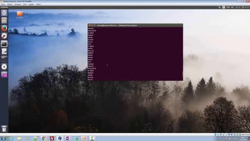Viewport: 250px width, 141px height.
Task: Open the session gear menu for emre
Action: (246, 7)
